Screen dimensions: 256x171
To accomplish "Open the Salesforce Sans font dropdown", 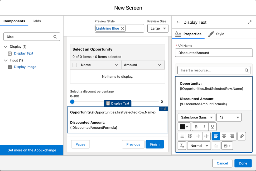I will coord(196,117).
